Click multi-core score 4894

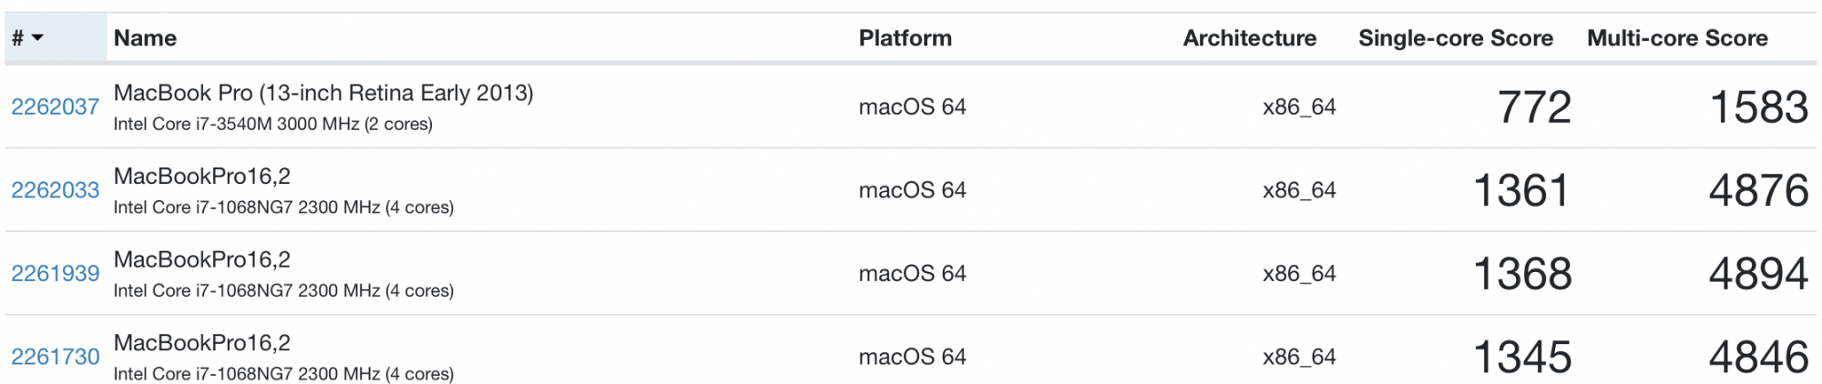coord(1758,274)
